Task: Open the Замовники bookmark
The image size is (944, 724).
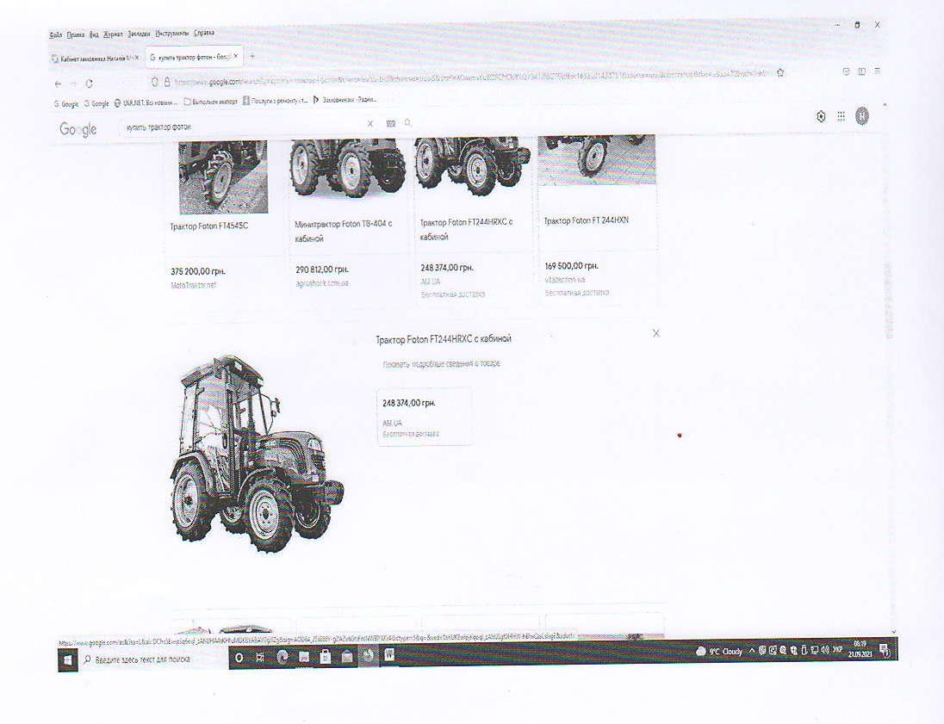Action: click(x=345, y=99)
